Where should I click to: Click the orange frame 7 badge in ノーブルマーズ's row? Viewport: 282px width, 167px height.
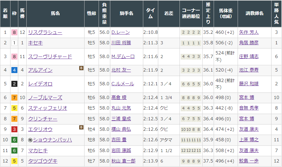click(14, 98)
